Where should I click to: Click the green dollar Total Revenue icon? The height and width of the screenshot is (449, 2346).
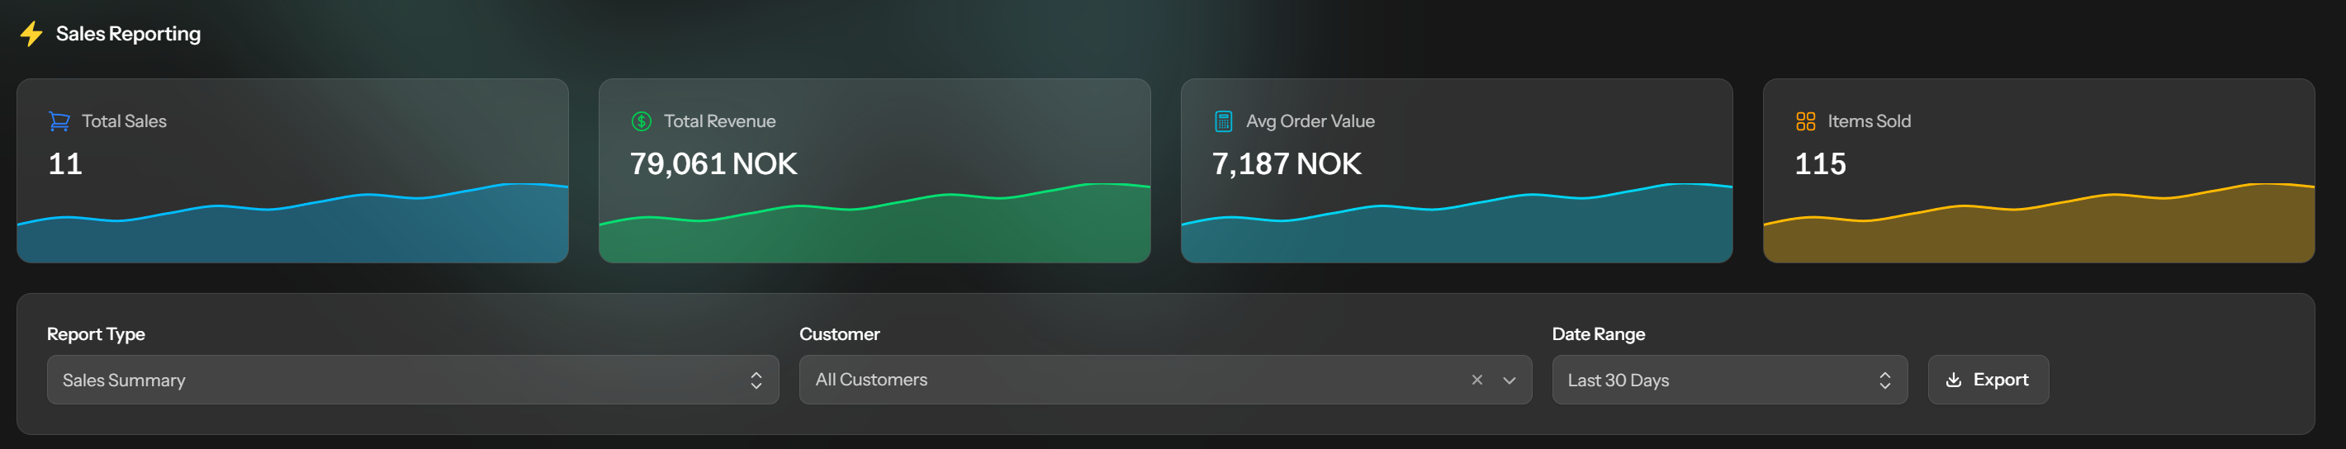[x=641, y=121]
